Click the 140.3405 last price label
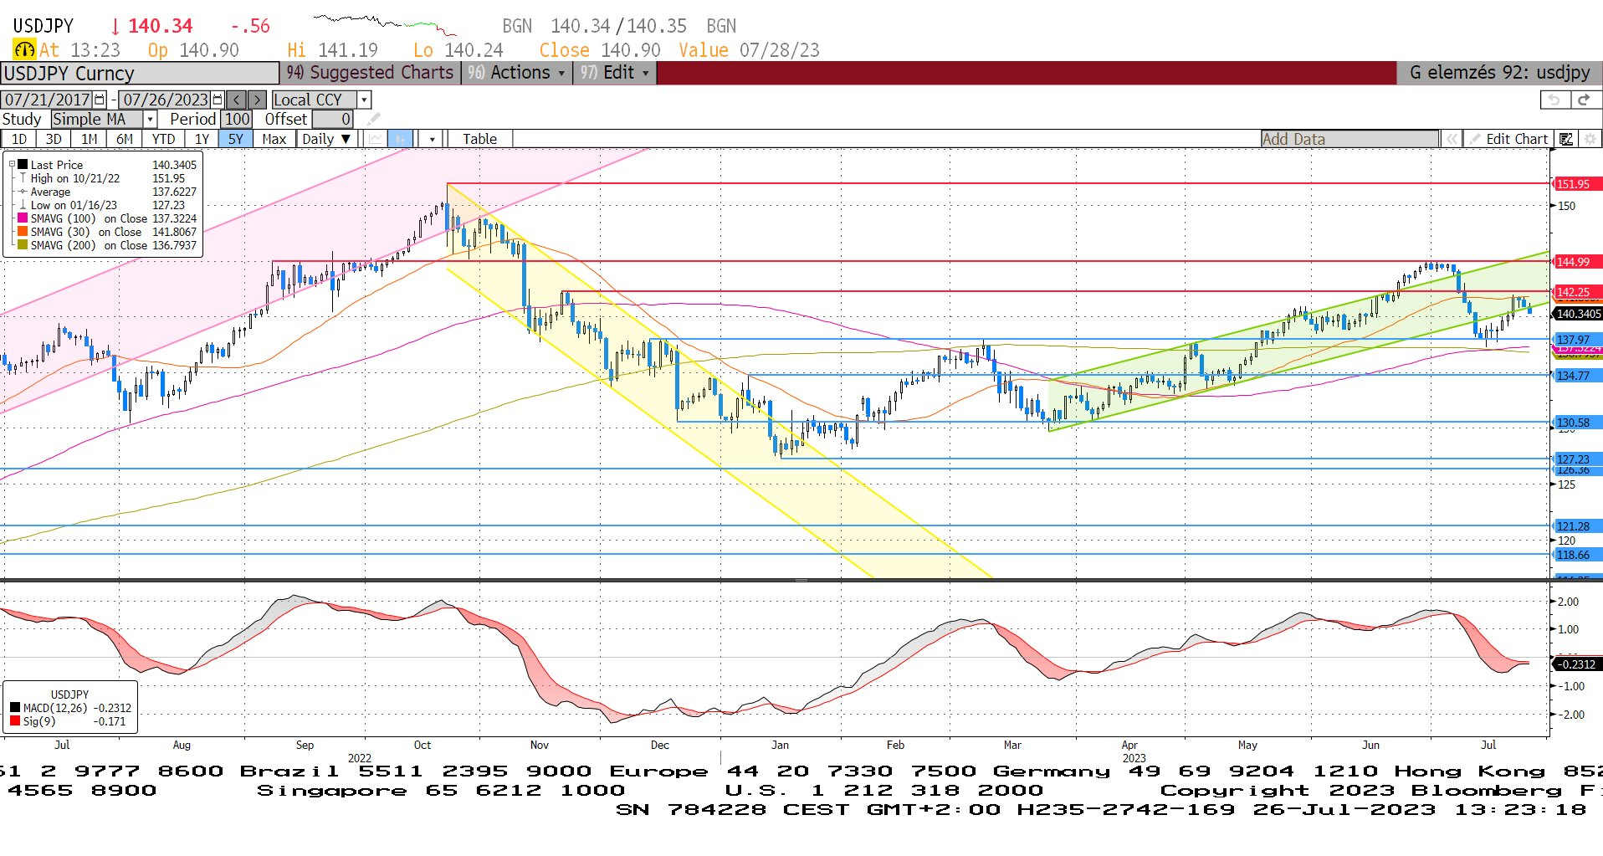Viewport: 1603px width, 856px height. click(1578, 314)
